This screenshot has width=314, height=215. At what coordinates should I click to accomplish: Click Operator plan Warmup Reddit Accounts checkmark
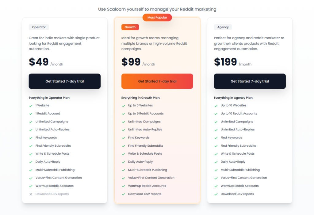click(x=31, y=186)
